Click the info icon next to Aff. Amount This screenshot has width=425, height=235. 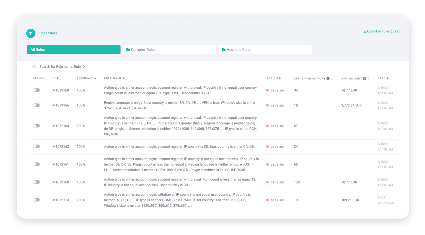tap(364, 79)
